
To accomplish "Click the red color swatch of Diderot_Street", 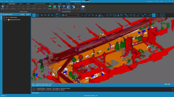I will click(9, 17).
